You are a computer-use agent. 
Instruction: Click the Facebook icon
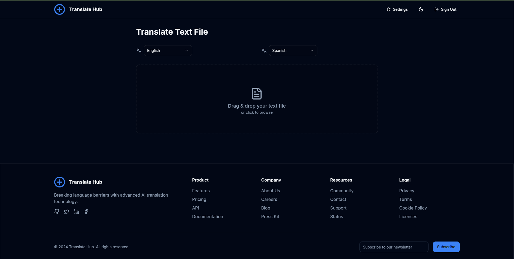click(86, 212)
